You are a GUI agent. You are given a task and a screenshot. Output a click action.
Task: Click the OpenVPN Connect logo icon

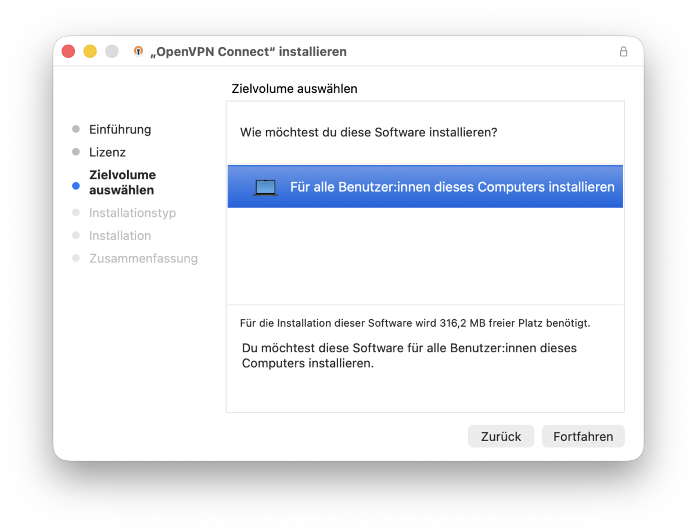point(138,51)
